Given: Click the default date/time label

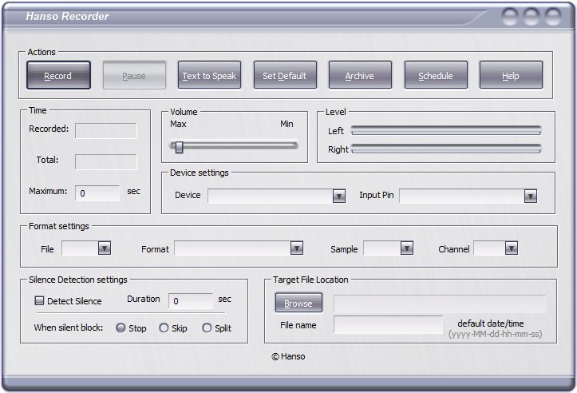Looking at the screenshot, I should 491,324.
